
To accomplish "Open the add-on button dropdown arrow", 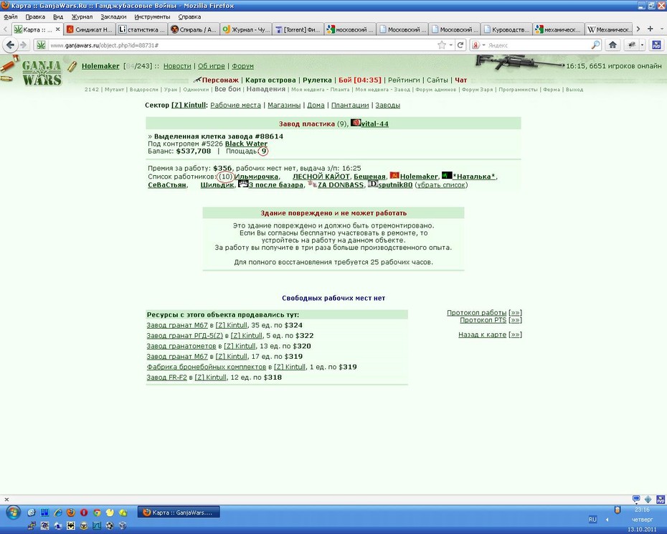I will pos(643,44).
